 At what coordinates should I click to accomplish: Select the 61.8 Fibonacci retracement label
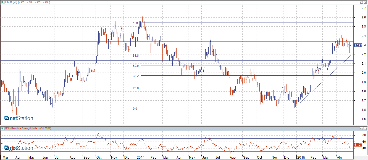135,56
